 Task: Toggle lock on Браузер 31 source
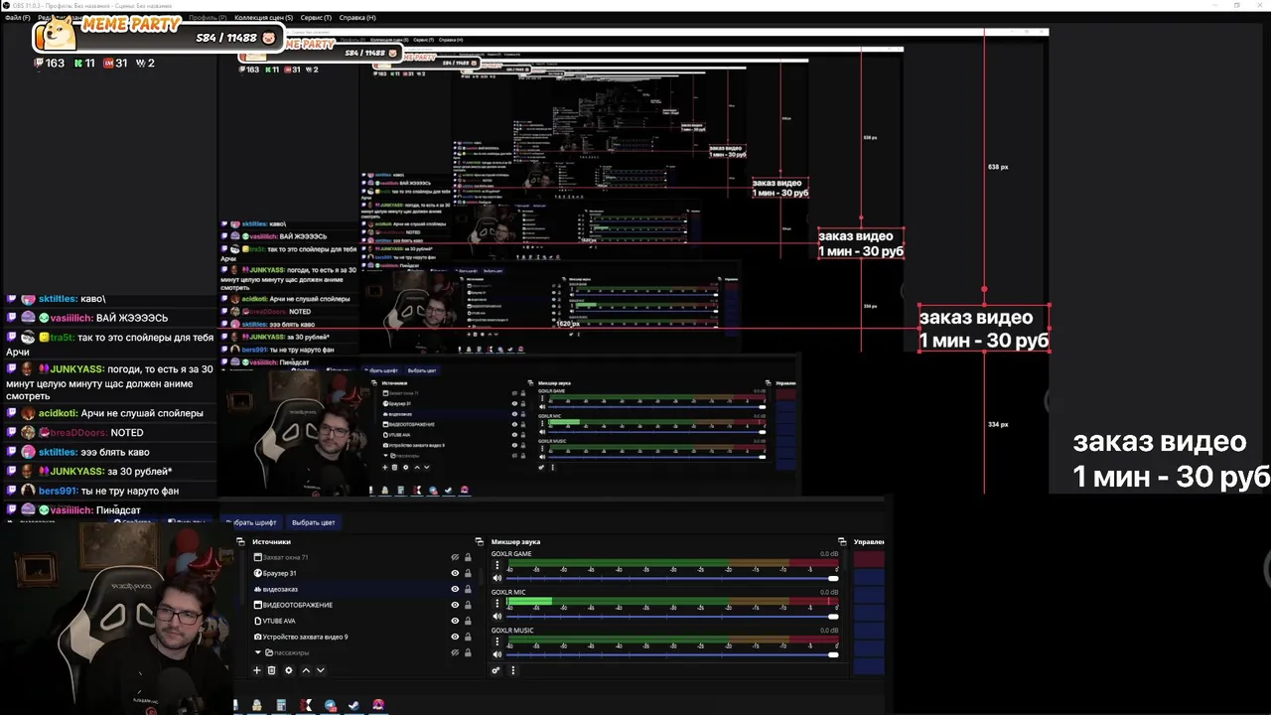(x=468, y=573)
